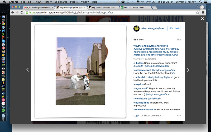Open the Bookmarks menu
Screen dimensions: 211x132
(x=61, y=2)
